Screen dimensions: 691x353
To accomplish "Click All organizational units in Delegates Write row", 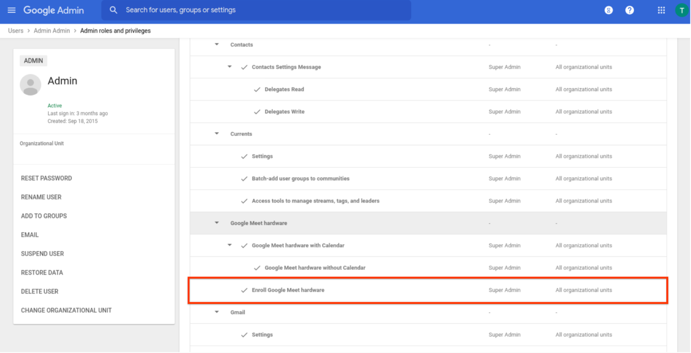I will pyautogui.click(x=583, y=112).
